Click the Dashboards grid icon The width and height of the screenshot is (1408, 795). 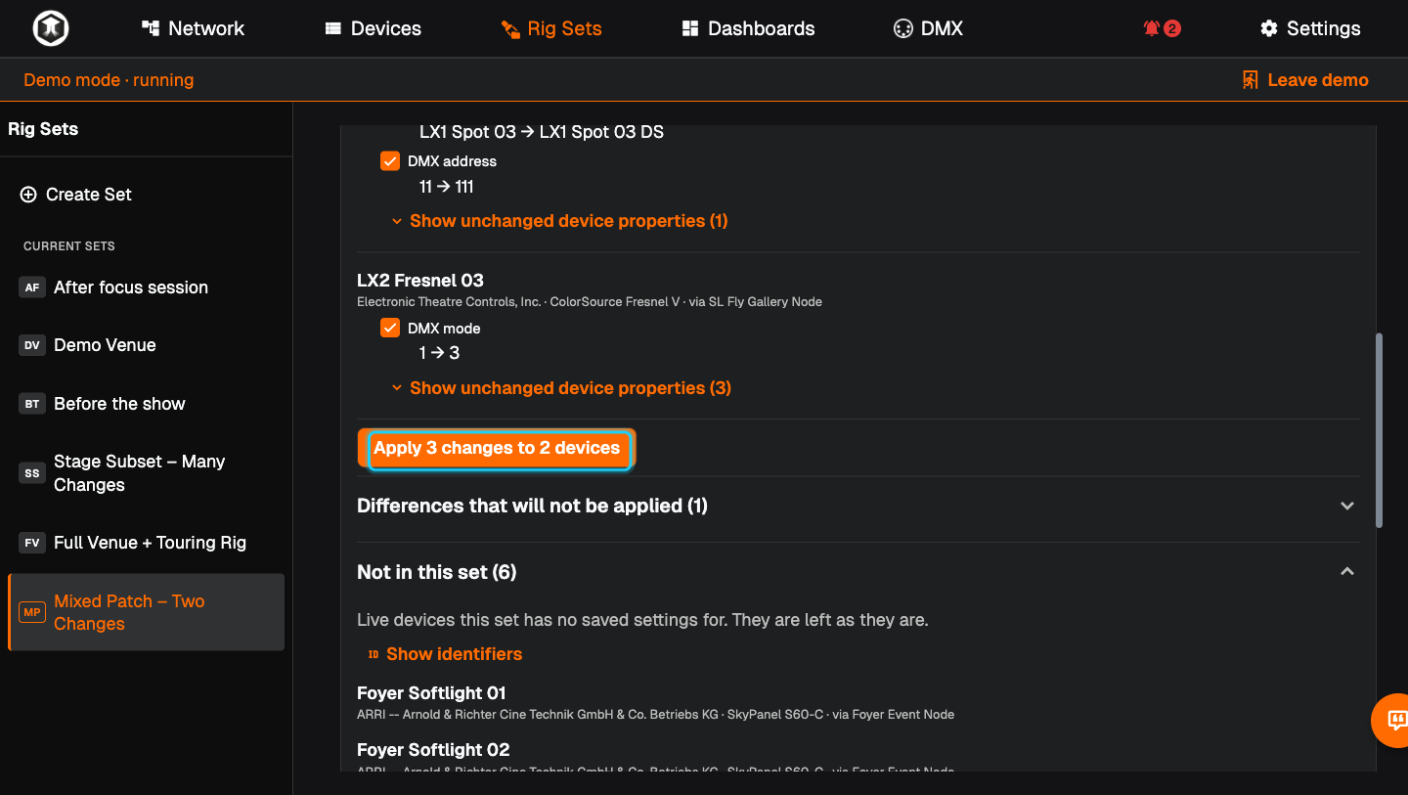pos(690,28)
